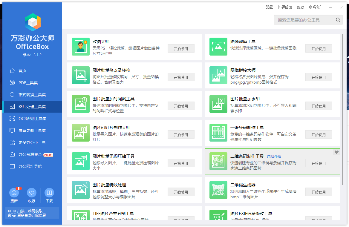Click the 图像拼接大师 icon
Image resolution: width=349 pixels, height=227 pixels.
point(218,75)
